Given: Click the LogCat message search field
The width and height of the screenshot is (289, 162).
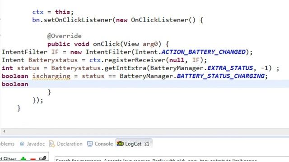Looking at the screenshot, I should click(172, 159).
